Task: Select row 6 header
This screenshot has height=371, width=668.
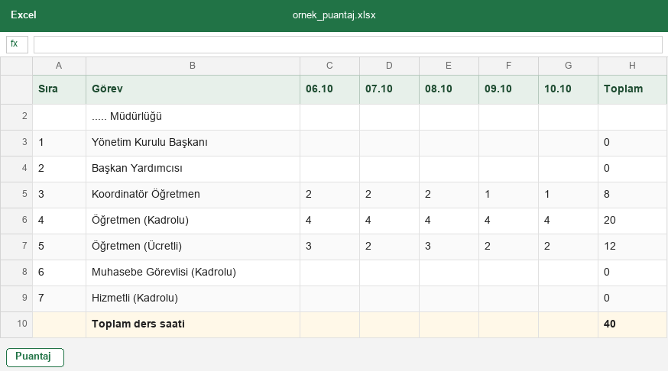Action: point(17,221)
